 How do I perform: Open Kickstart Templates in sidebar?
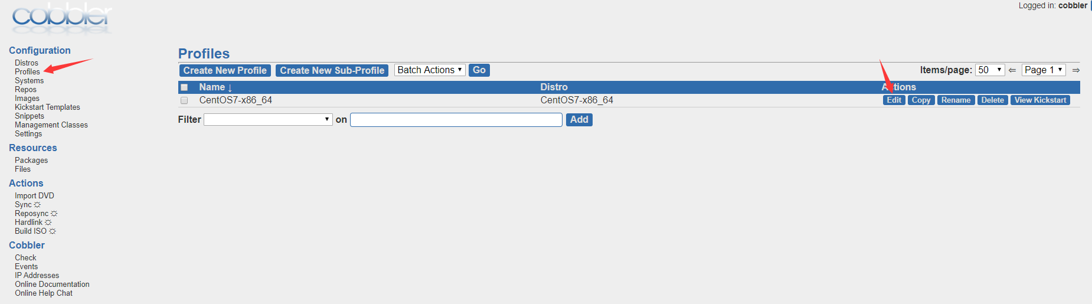pyautogui.click(x=47, y=107)
